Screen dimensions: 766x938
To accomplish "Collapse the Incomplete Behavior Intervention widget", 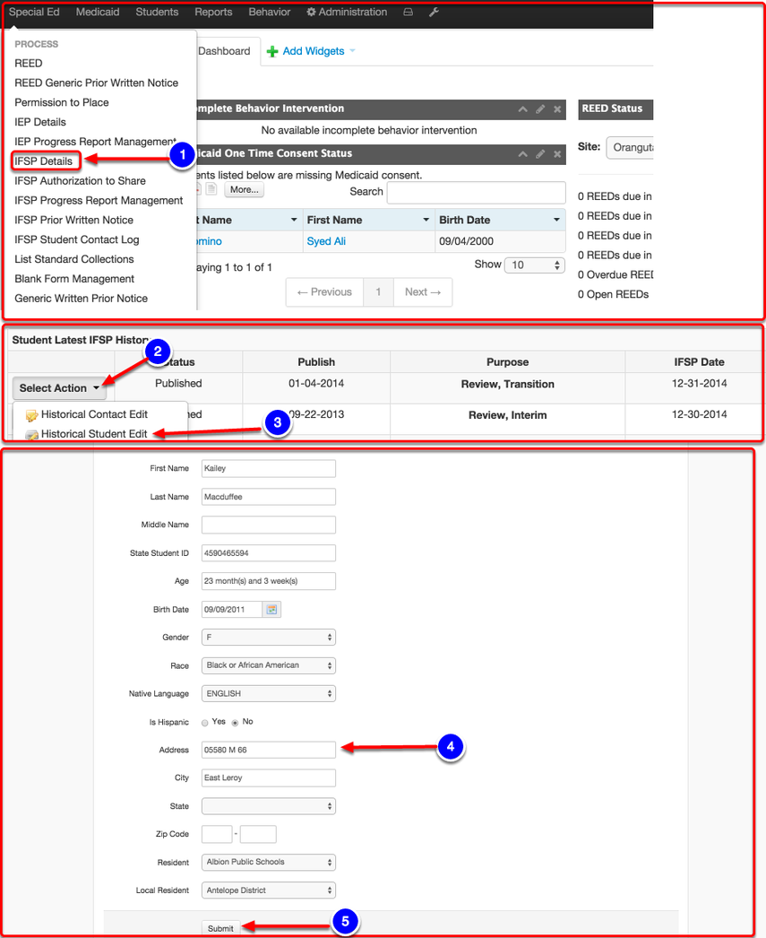I will tap(523, 109).
